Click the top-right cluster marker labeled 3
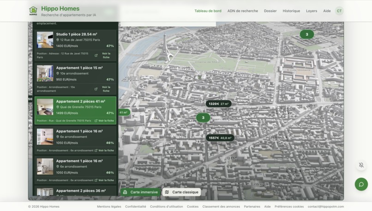This screenshot has height=211, width=372. coord(307,35)
